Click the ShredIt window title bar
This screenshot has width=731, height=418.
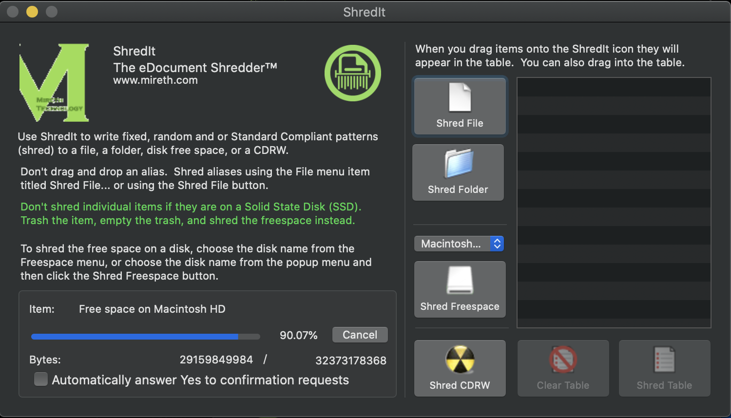click(x=364, y=12)
